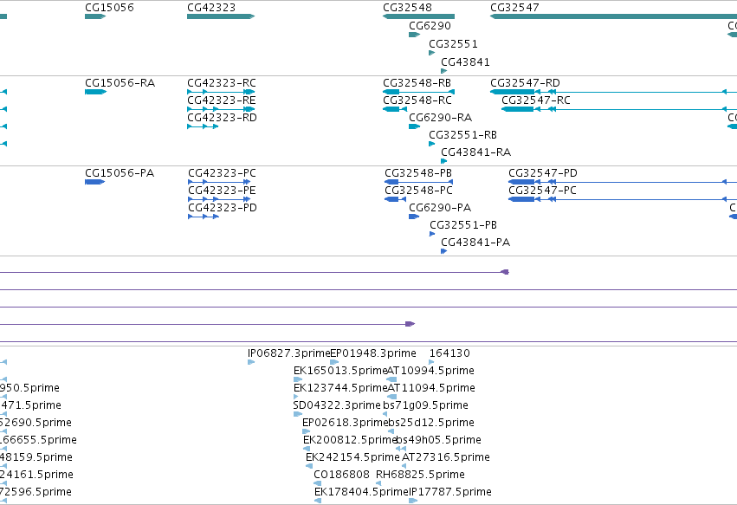Select transcript CG15056-RA
The image size is (737, 505).
pyautogui.click(x=120, y=83)
